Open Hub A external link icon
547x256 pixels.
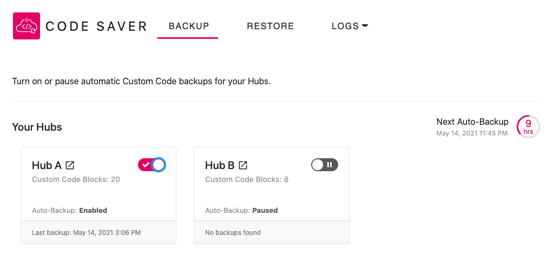pos(70,165)
